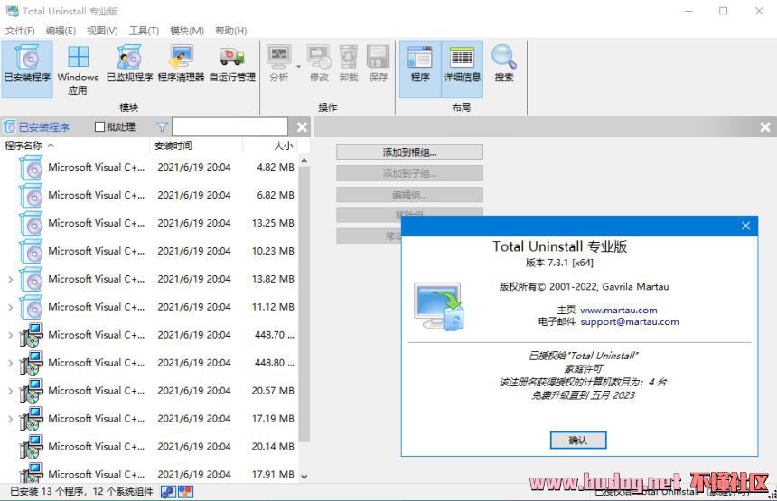The width and height of the screenshot is (777, 501).
Task: Open the 文件(F) menu
Action: [x=20, y=31]
